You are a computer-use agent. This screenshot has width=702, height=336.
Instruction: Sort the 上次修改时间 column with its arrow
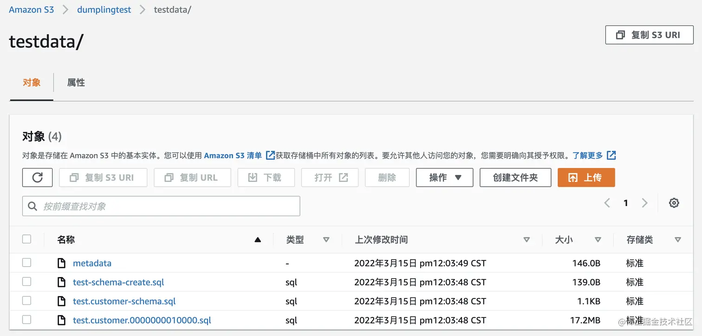tap(526, 240)
